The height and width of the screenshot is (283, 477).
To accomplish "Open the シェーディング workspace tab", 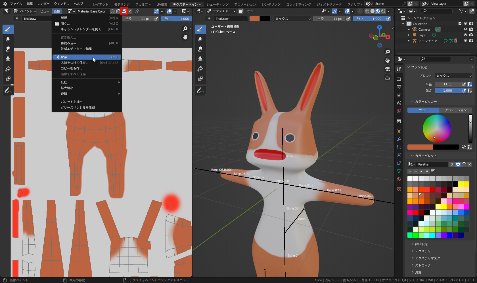I will click(x=217, y=4).
